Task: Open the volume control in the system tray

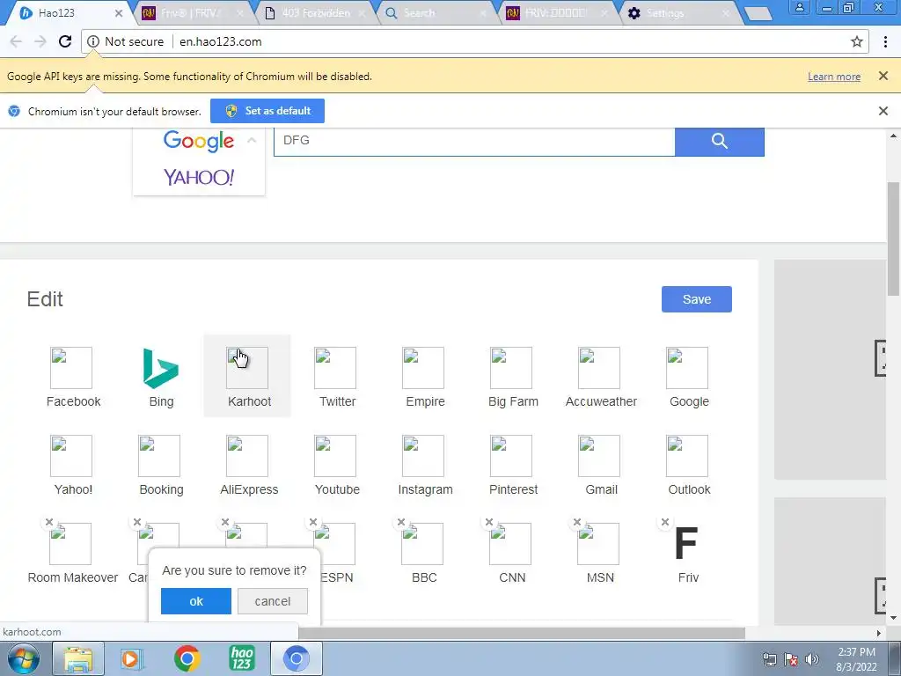Action: pyautogui.click(x=812, y=659)
